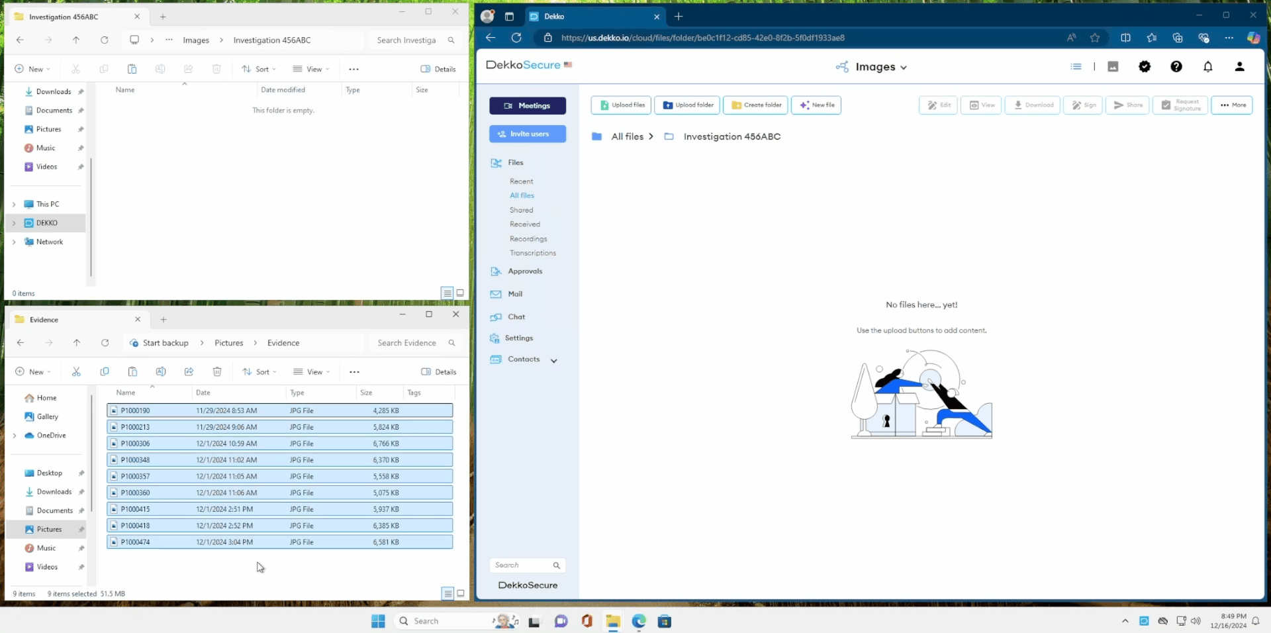The width and height of the screenshot is (1271, 633).
Task: Click the Upload files button in Dekko
Action: (x=621, y=105)
